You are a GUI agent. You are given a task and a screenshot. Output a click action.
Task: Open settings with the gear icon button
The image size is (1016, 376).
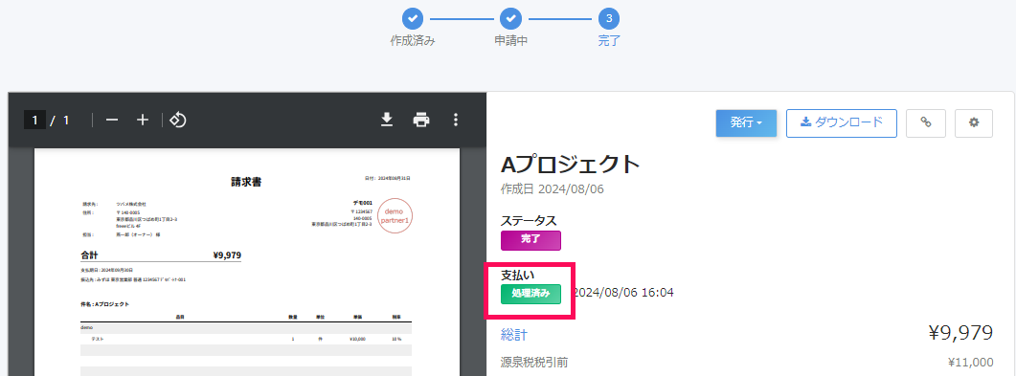click(x=974, y=123)
